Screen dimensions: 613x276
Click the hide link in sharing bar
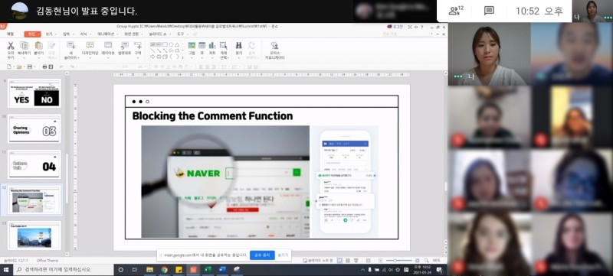(283, 255)
